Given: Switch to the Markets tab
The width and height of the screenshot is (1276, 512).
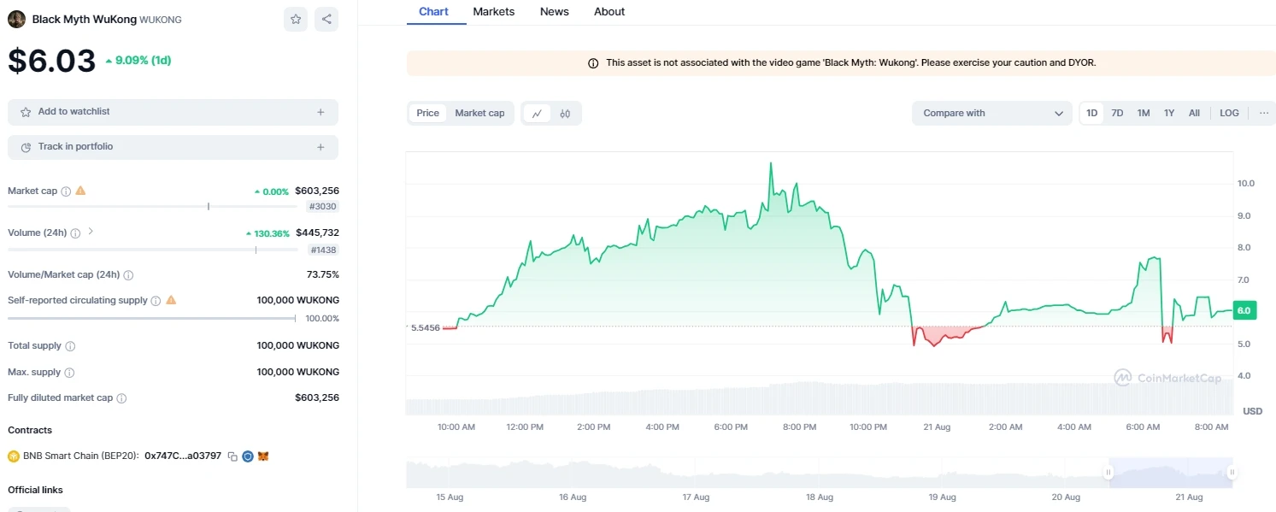Looking at the screenshot, I should 494,12.
